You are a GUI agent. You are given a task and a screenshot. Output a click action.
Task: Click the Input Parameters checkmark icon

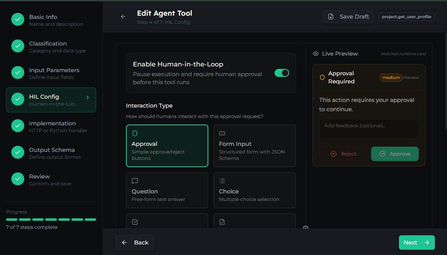pos(18,73)
